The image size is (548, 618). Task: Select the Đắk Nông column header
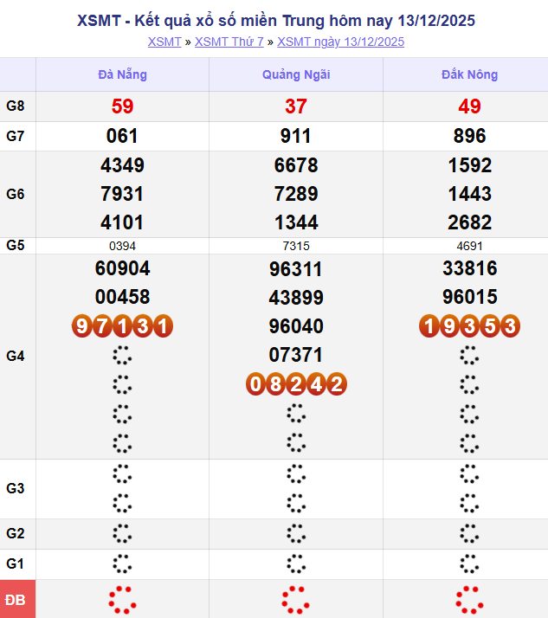coord(469,74)
